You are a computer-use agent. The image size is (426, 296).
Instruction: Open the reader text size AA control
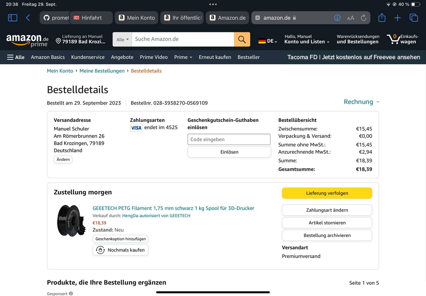pyautogui.click(x=350, y=18)
